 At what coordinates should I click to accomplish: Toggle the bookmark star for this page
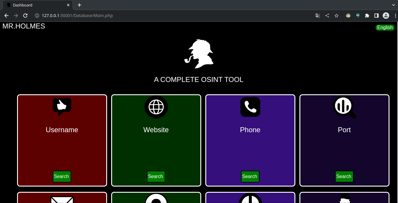click(x=336, y=16)
